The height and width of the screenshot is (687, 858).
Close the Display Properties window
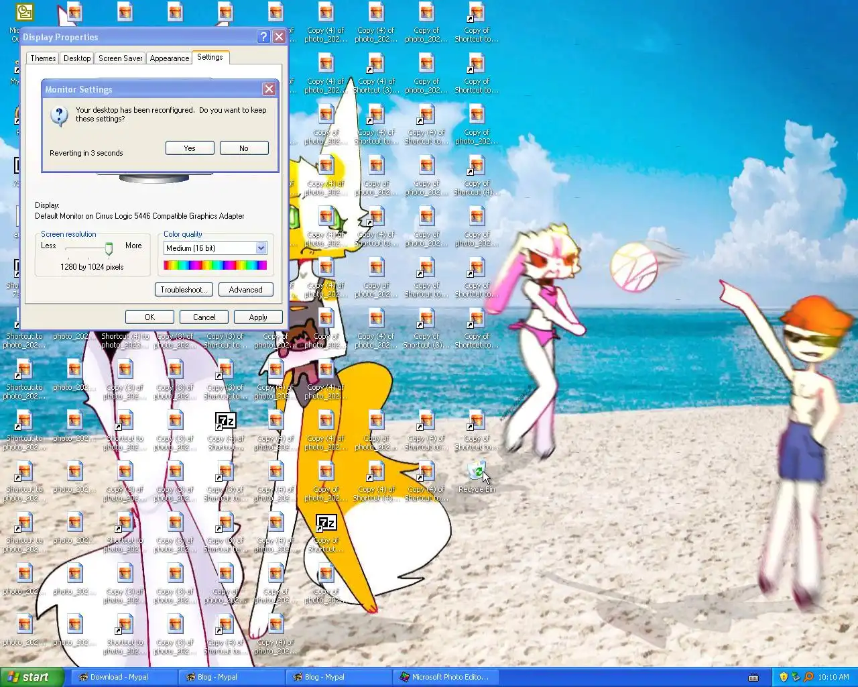[x=279, y=37]
